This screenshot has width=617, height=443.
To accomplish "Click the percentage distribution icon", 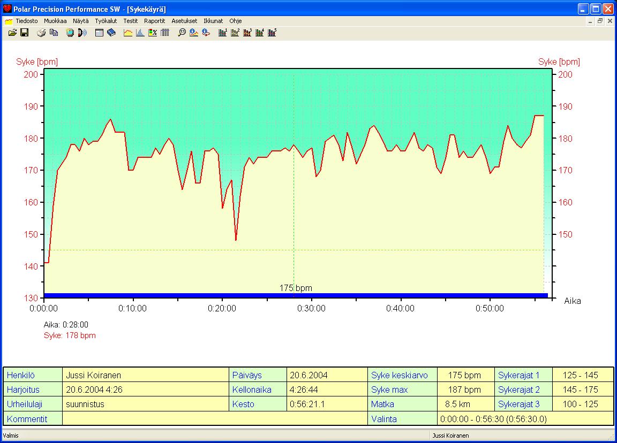I will point(152,33).
